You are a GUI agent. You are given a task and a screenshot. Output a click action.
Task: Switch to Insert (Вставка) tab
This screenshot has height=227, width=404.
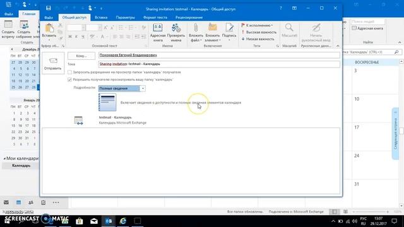pyautogui.click(x=101, y=18)
